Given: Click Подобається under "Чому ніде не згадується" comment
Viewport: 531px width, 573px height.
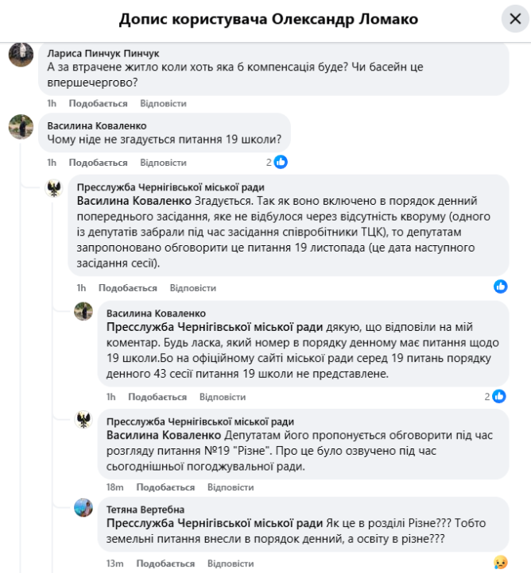Looking at the screenshot, I should pos(98,162).
